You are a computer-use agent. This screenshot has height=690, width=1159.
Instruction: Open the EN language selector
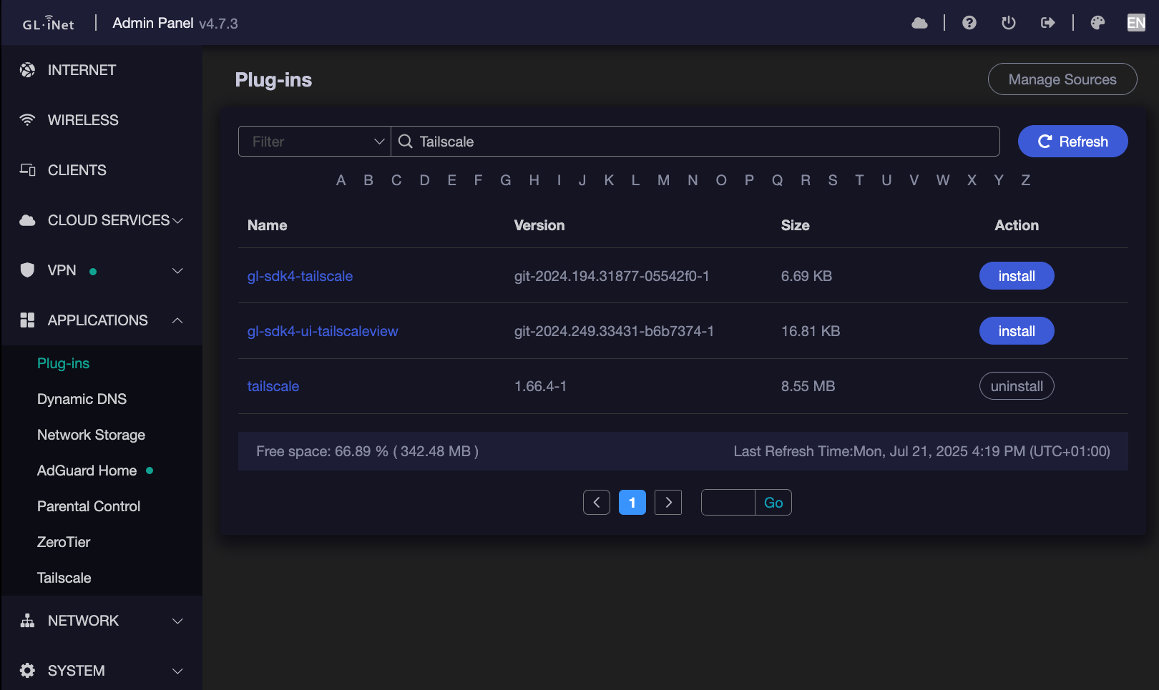pyautogui.click(x=1136, y=23)
